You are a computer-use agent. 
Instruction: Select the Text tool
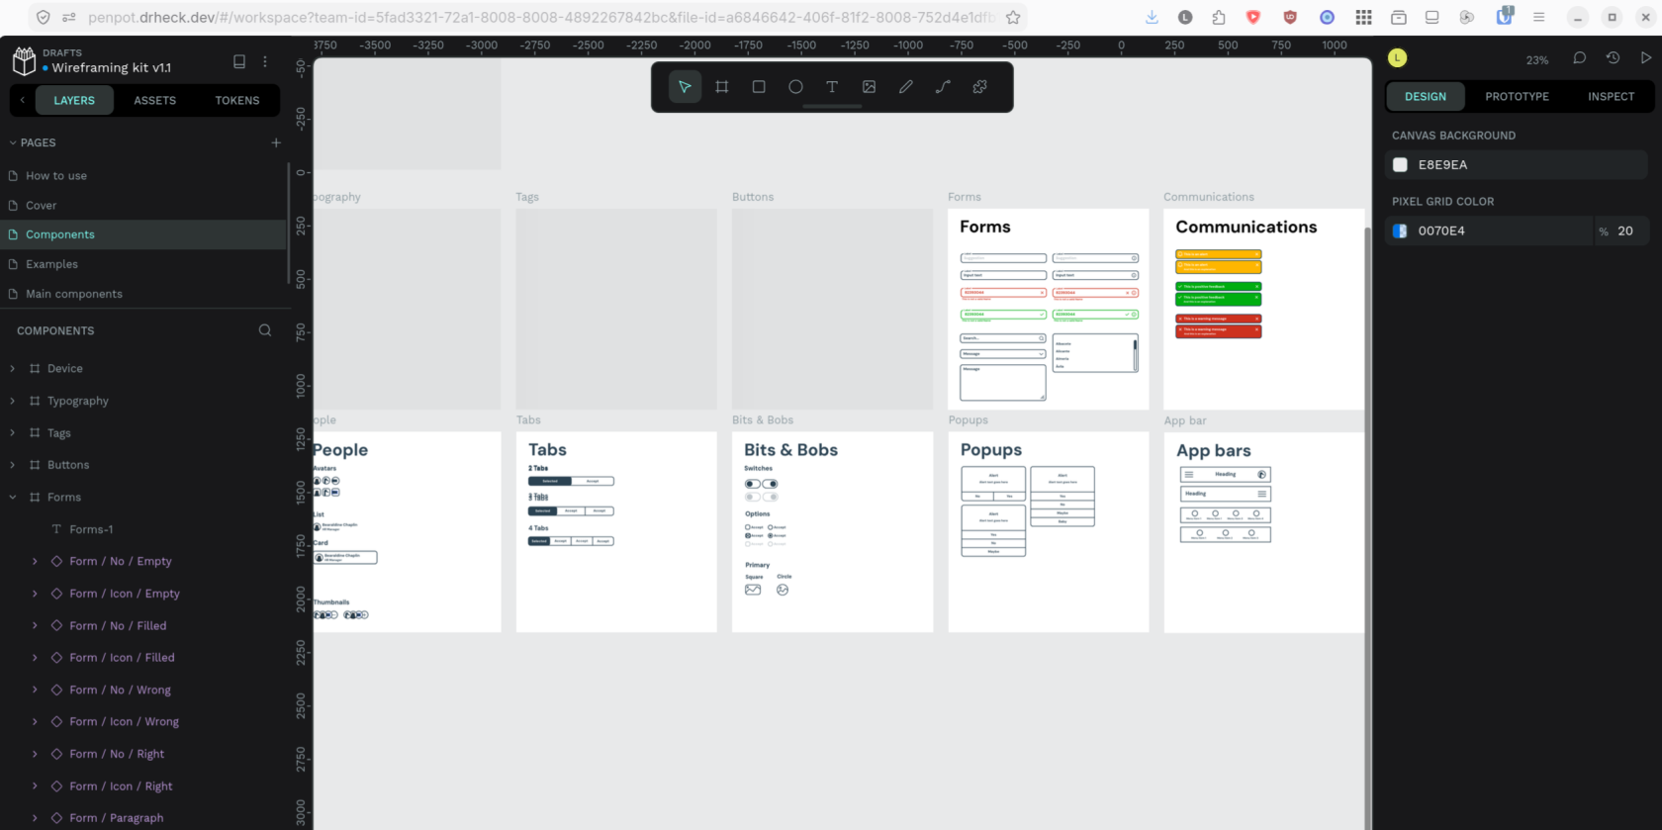point(832,87)
